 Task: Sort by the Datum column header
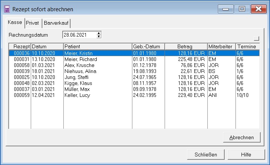pos(47,46)
